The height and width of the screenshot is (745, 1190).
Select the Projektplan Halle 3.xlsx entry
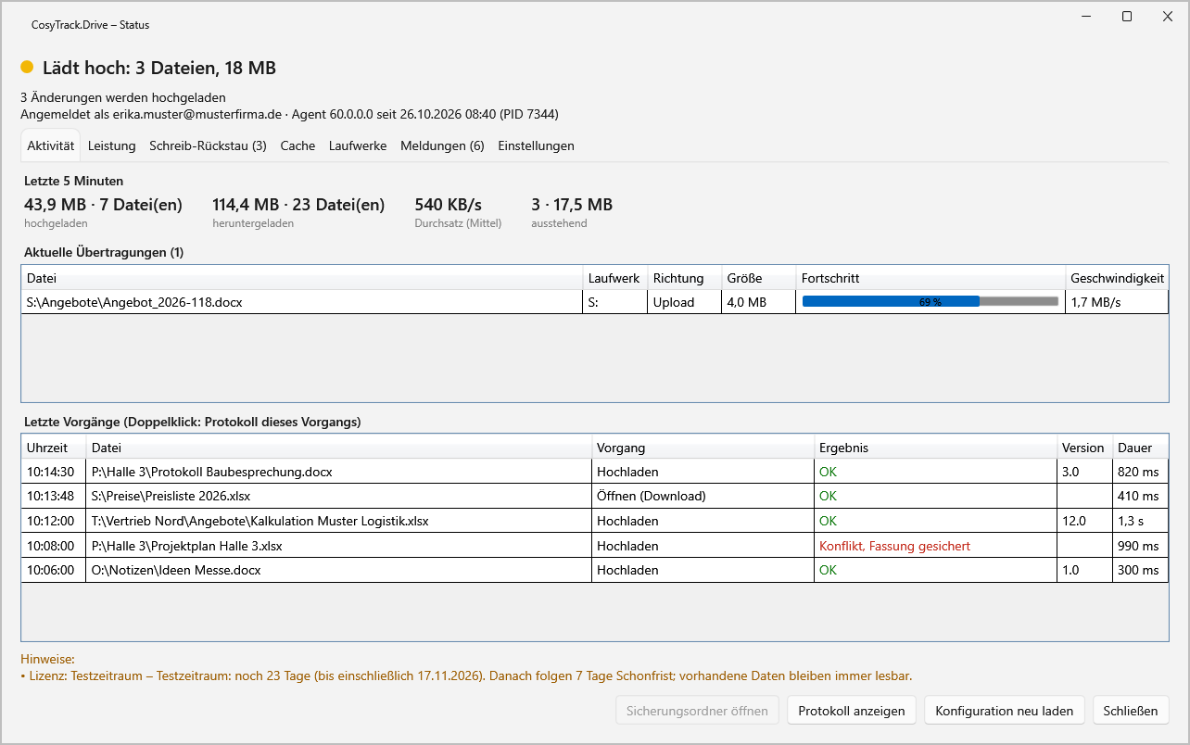pyautogui.click(x=594, y=546)
